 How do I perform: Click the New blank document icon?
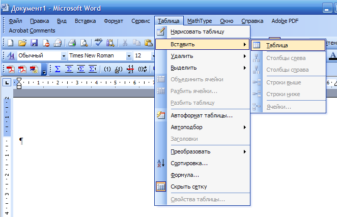[11, 43]
